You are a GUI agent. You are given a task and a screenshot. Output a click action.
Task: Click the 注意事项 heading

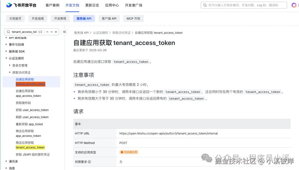(x=84, y=75)
